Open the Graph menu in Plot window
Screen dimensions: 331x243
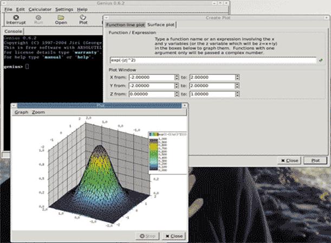tap(21, 112)
